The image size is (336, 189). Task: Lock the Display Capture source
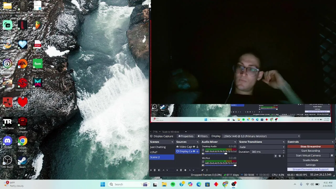(x=197, y=151)
